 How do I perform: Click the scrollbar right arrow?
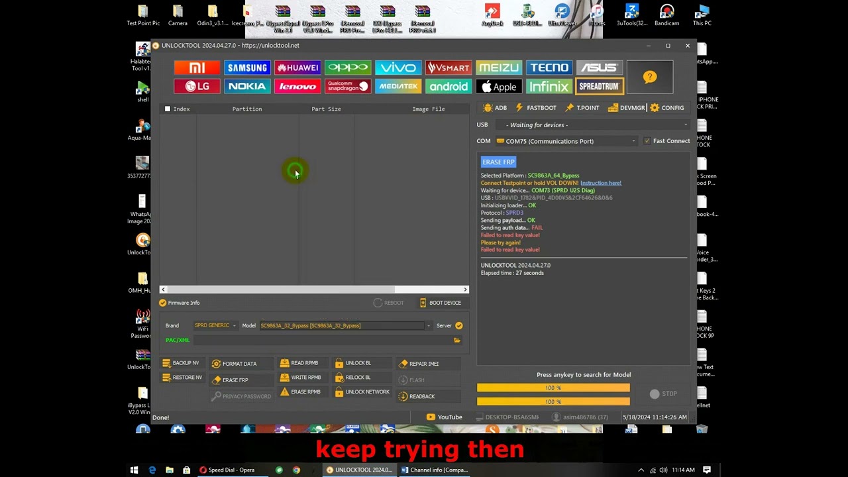[x=465, y=290]
